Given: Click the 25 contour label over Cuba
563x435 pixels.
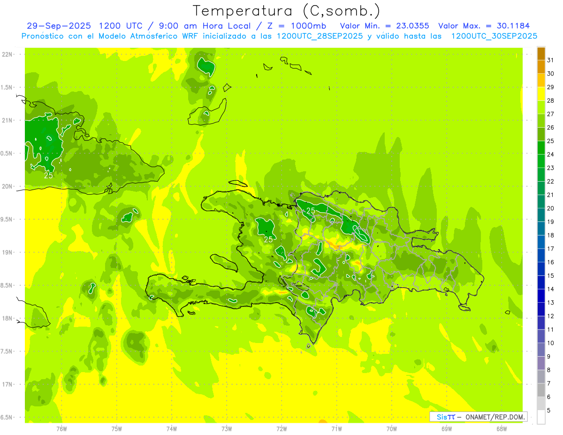Looking at the screenshot, I should [x=48, y=176].
